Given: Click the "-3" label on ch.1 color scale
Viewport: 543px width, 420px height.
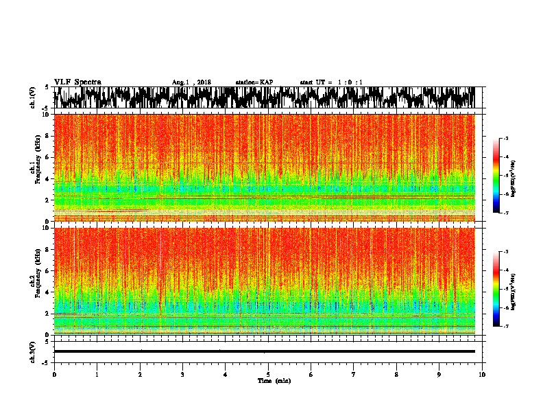Looking at the screenshot, I should 506,138.
